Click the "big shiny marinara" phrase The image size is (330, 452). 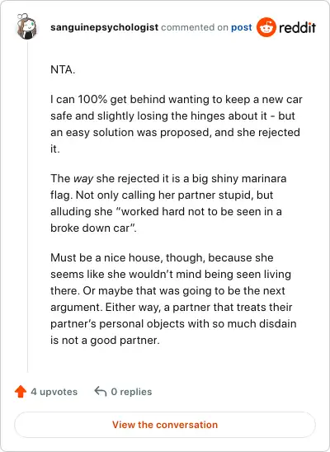(x=239, y=179)
